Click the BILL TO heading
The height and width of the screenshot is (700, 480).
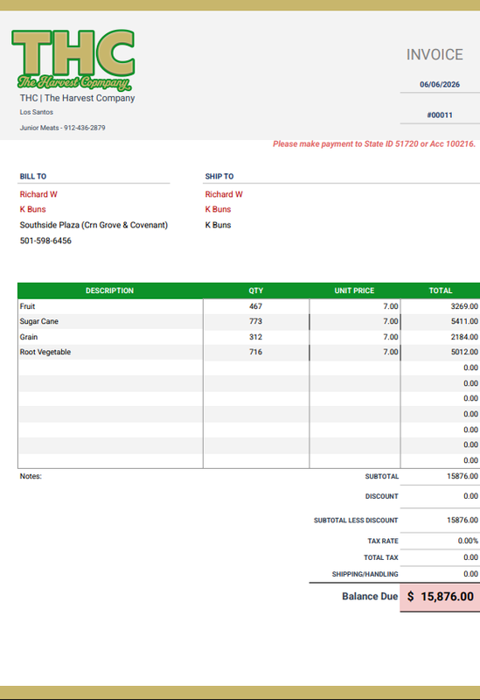tap(33, 177)
